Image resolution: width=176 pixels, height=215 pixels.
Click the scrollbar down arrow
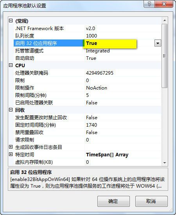tap(165, 163)
